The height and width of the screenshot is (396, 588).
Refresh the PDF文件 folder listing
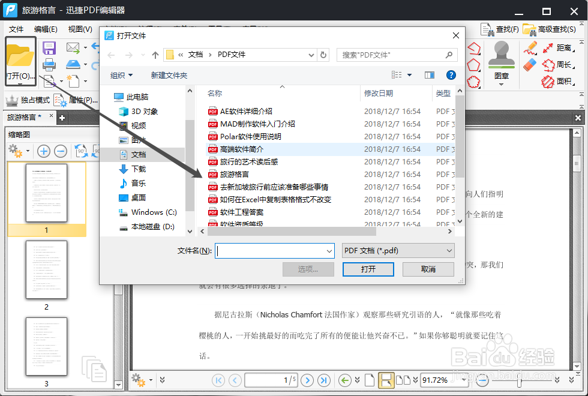click(x=323, y=55)
